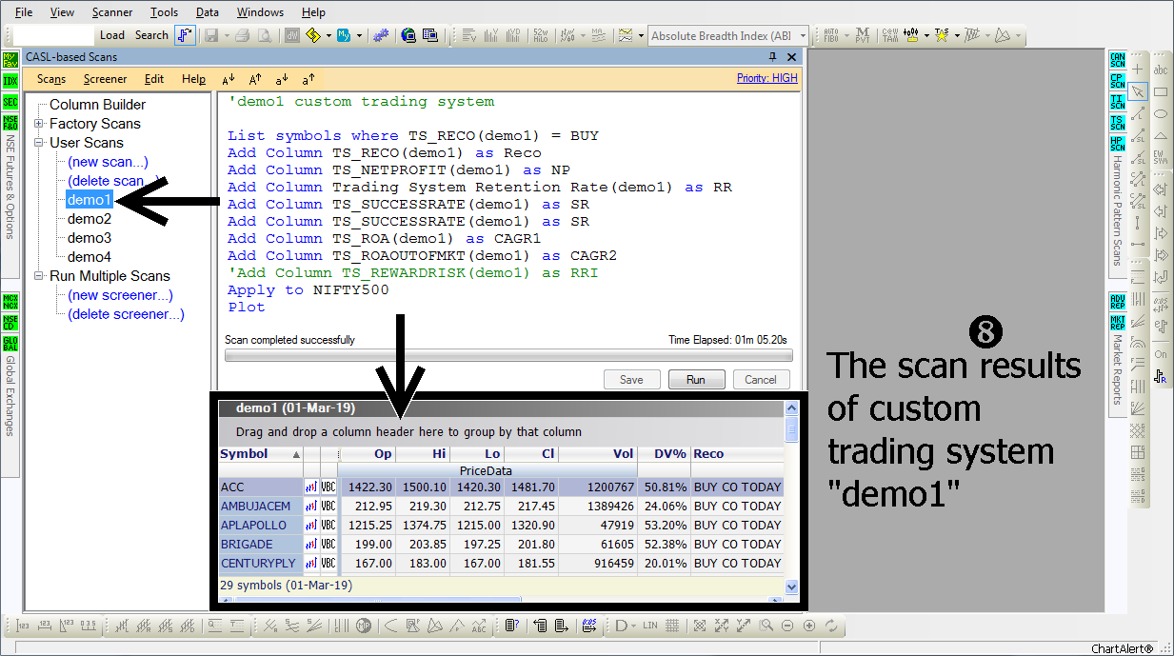Click the horizontal scrollbar of the results grid

click(x=502, y=600)
